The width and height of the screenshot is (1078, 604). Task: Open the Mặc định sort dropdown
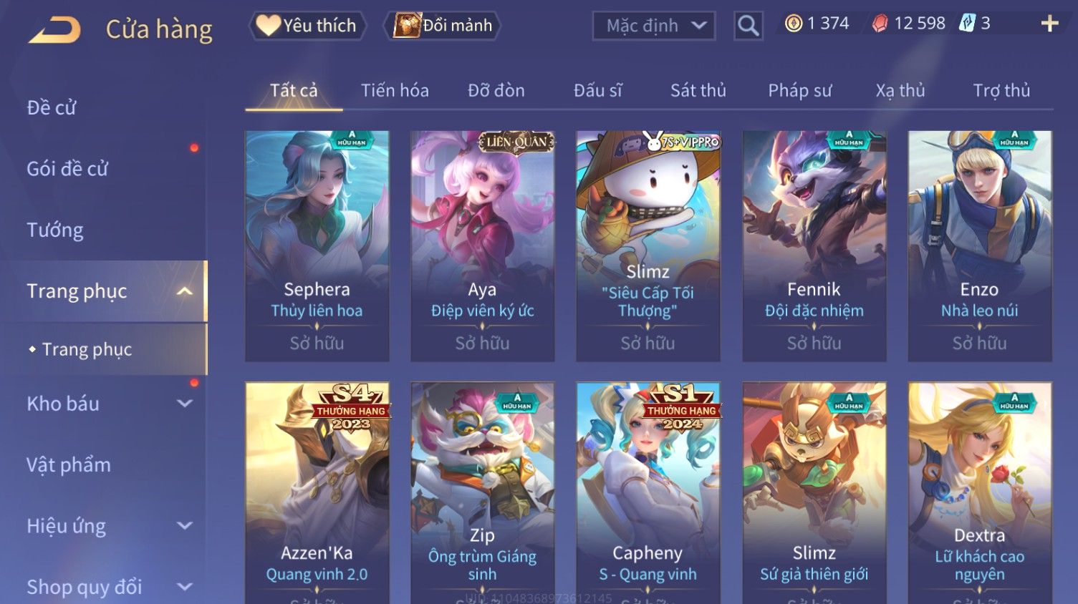[x=654, y=26]
